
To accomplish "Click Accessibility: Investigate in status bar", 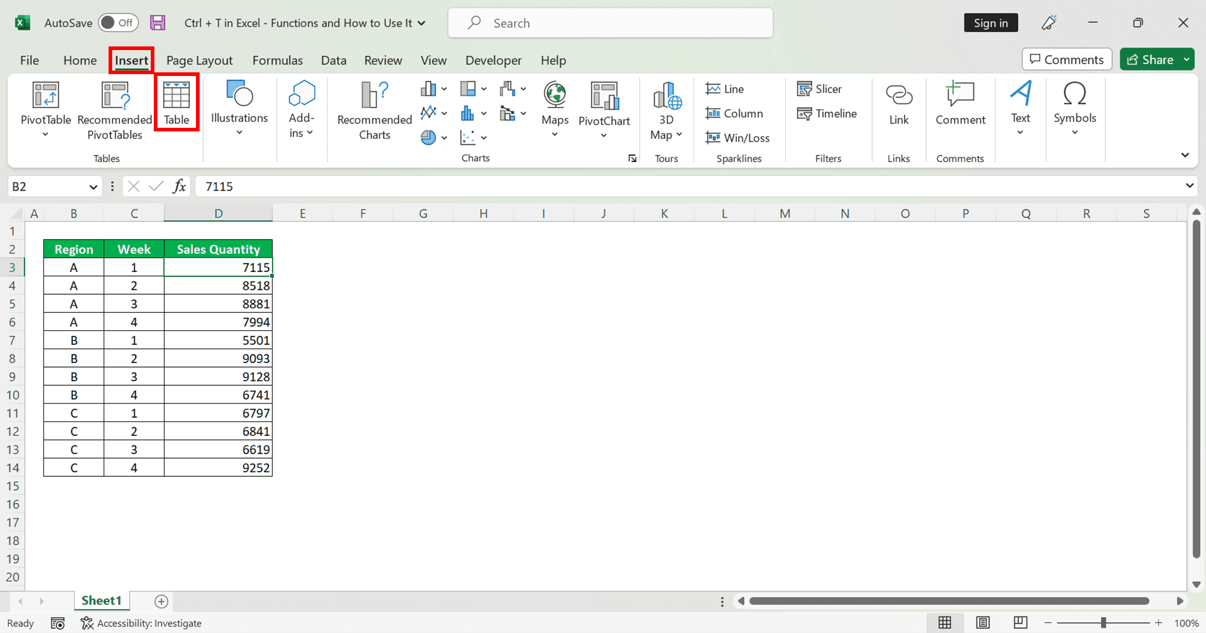I will [x=141, y=623].
